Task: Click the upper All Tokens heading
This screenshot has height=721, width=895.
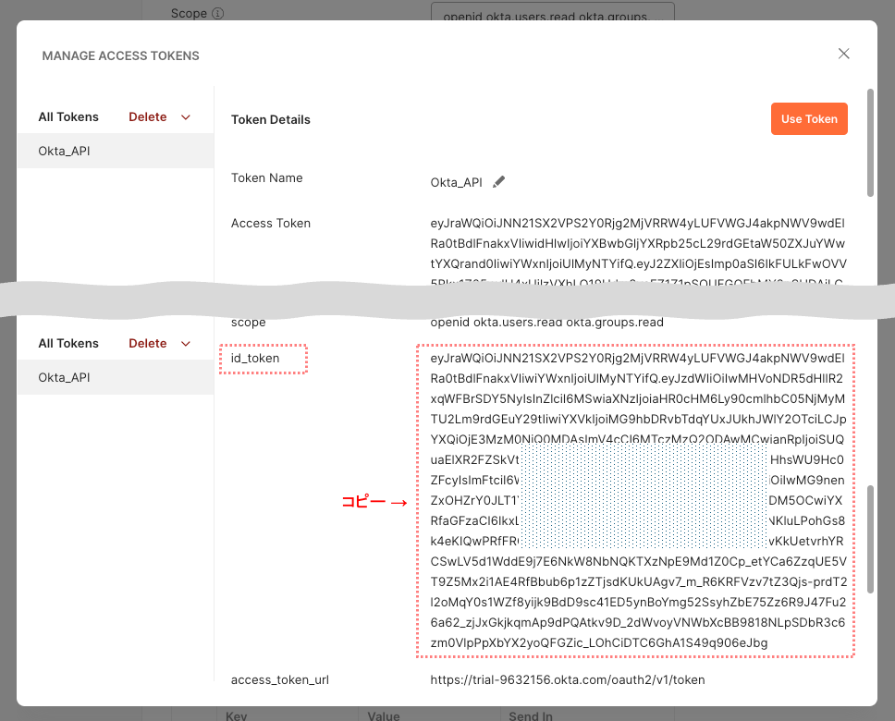Action: coord(68,117)
